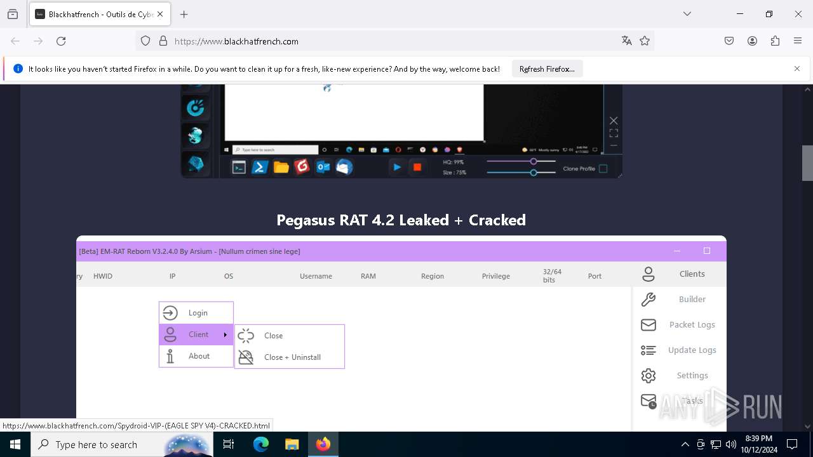
Task: Click the PowerShell icon in the image dock
Action: click(259, 168)
